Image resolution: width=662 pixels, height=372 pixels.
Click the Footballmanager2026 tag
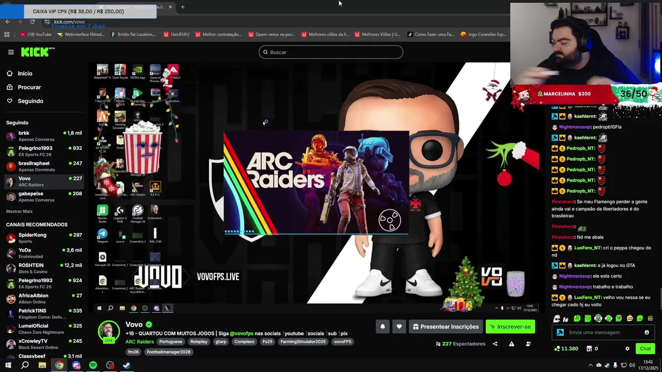point(169,352)
